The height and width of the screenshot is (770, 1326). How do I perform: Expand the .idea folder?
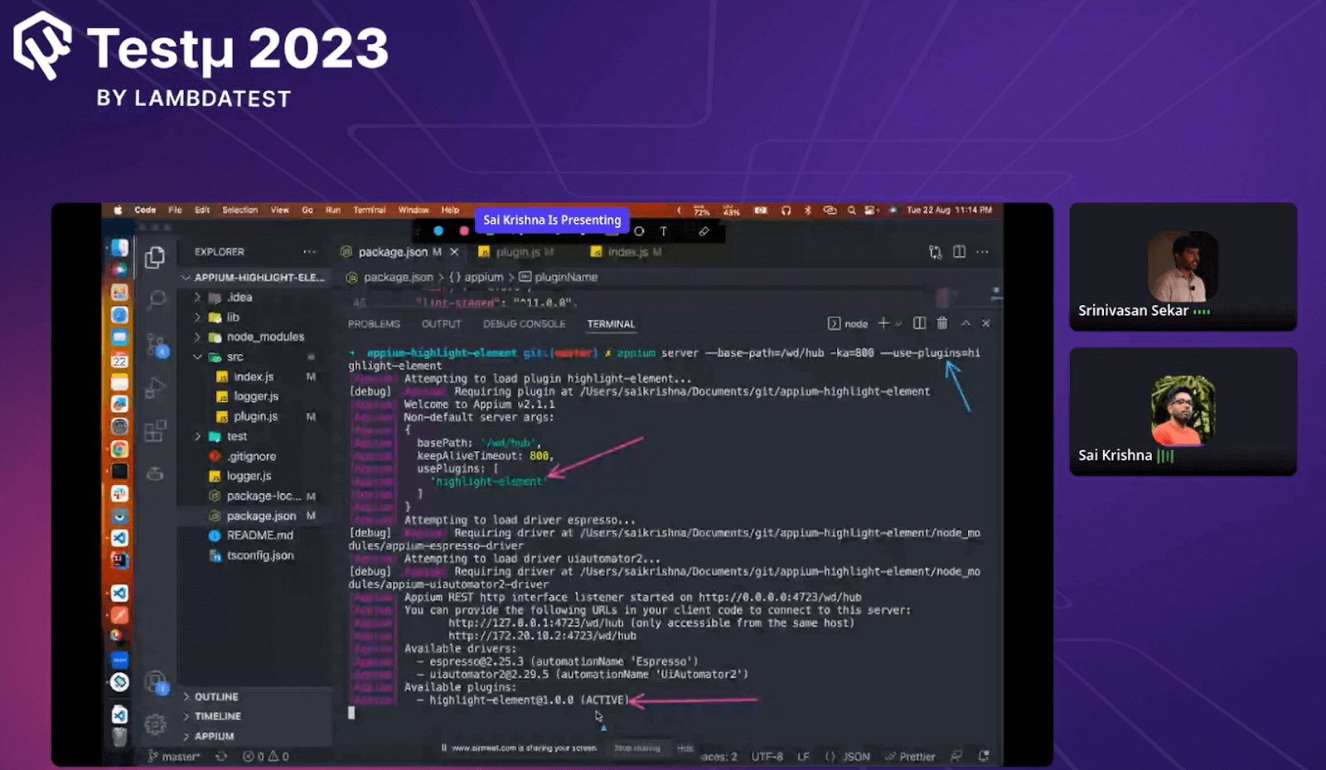pos(197,298)
